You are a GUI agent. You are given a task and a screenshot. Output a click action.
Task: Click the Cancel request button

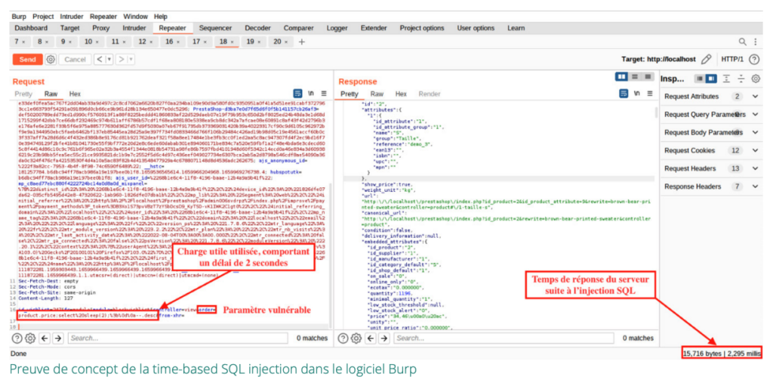tap(75, 59)
